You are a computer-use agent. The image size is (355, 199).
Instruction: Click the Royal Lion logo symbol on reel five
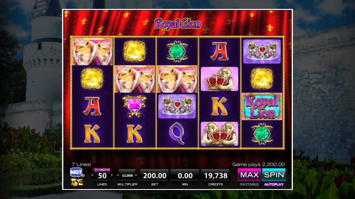tap(262, 106)
